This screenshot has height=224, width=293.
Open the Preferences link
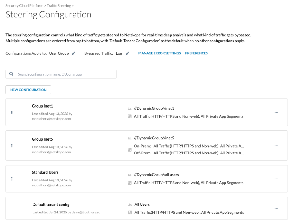tap(196, 53)
